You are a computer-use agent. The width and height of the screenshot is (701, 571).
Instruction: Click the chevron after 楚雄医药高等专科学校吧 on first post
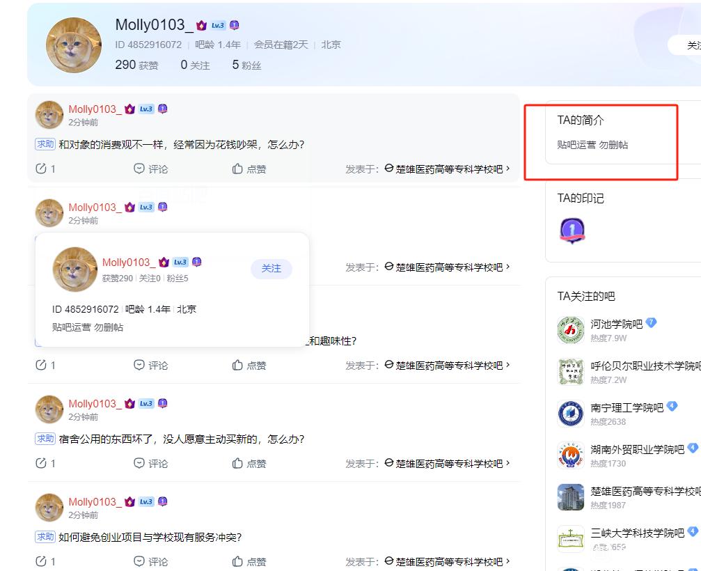(x=508, y=169)
